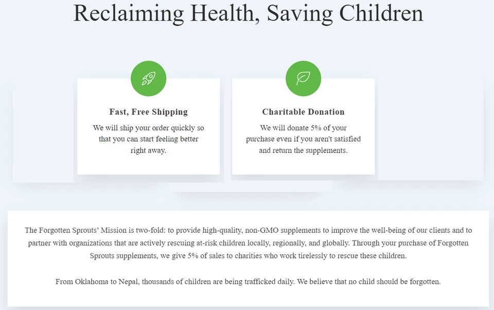Click the green leaf donation icon

[303, 78]
